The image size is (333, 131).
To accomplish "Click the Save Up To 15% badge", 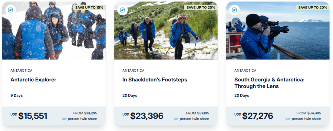I will (89, 7).
